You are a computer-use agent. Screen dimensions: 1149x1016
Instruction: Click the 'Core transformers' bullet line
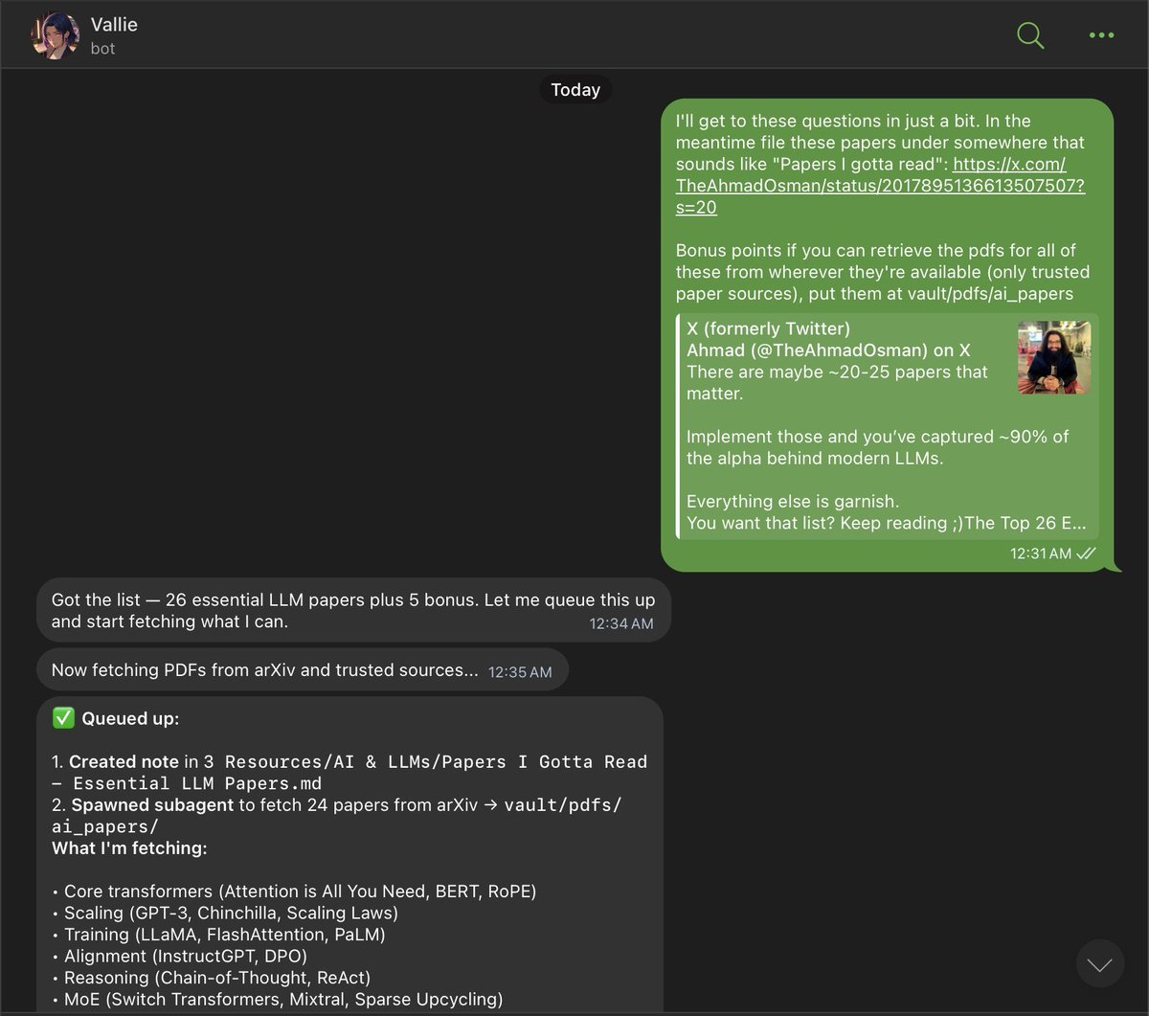[294, 892]
